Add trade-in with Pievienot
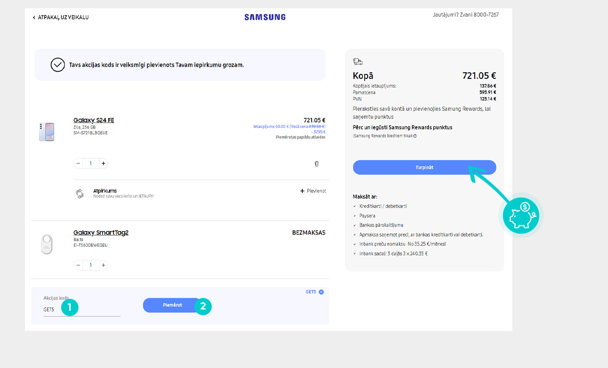608x368 pixels. tap(313, 191)
